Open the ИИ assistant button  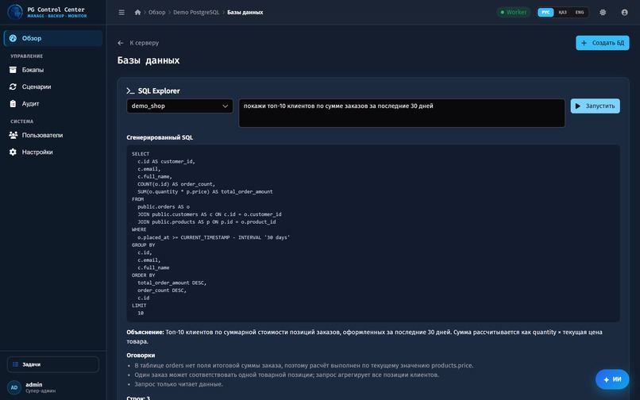pos(612,379)
